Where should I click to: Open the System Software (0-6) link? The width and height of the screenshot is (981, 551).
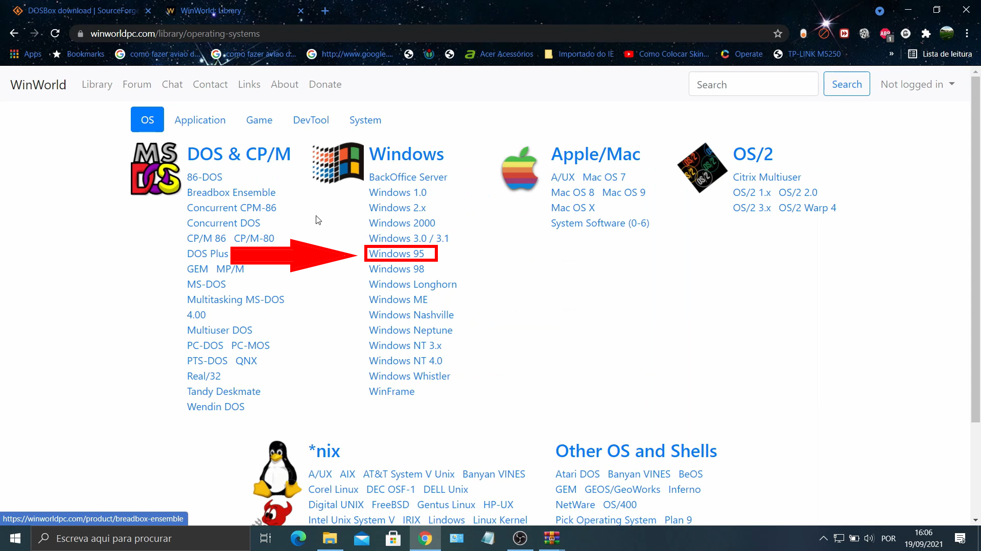point(600,223)
